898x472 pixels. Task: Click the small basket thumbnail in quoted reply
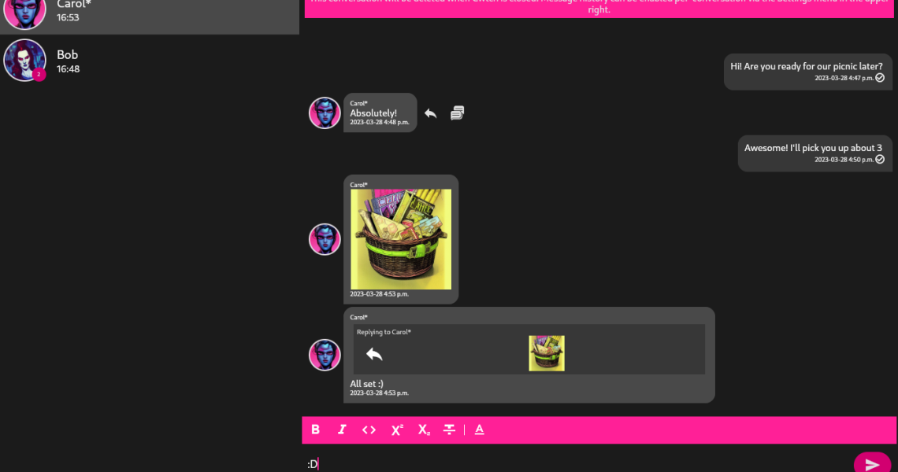(546, 353)
